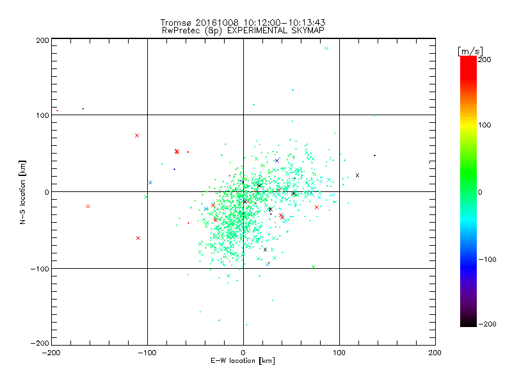Click the E-W location [km] axis label
The image size is (512, 384).
(243, 361)
